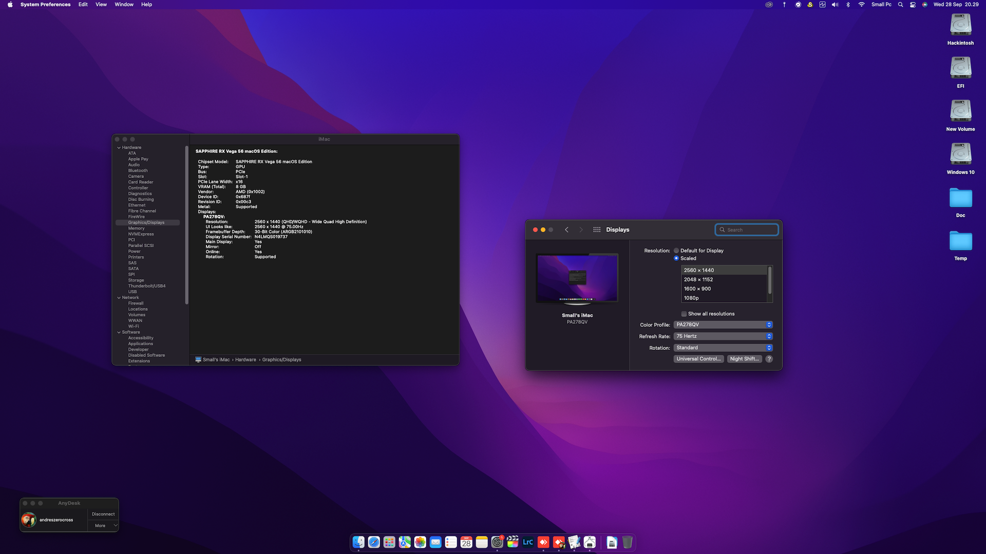Open the More dropdown in AnyDesk
The image size is (986, 554).
click(103, 526)
